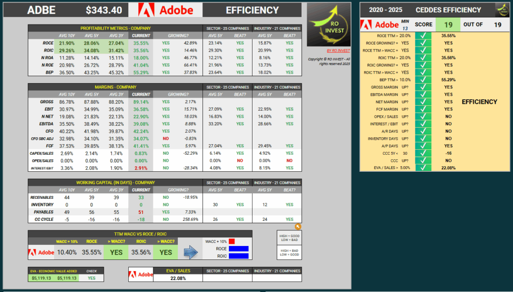Click Adobe logo in the WACC vs ROCE section
Screen dimensions: 513x292
(41, 252)
